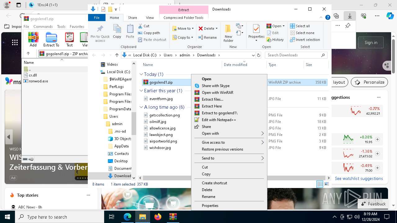Choose Extract Here from context menu
The height and width of the screenshot is (223, 397).
[x=229, y=106]
